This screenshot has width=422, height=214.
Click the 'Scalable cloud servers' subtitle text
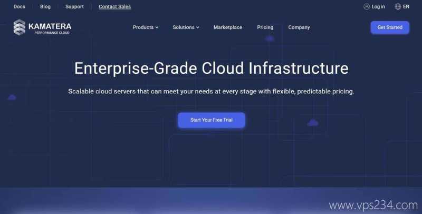tap(212, 91)
